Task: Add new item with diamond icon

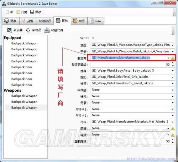Action: [28, 30]
